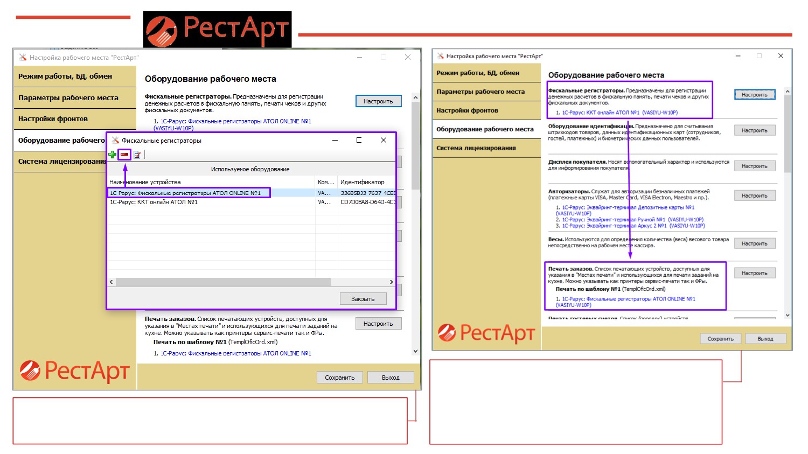The image size is (808, 454).
Task: Click Настроить next to Дисплей покупателя
Action: pyautogui.click(x=755, y=166)
